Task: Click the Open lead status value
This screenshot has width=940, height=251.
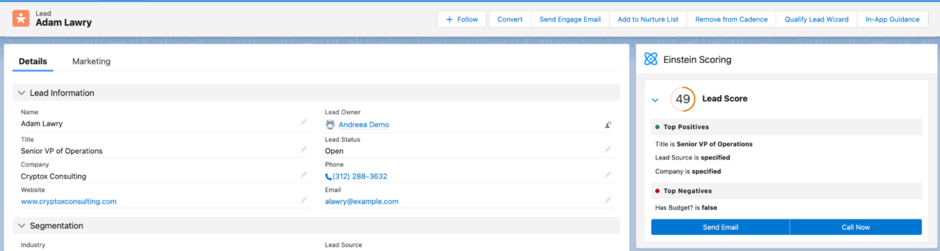Action: click(x=334, y=151)
